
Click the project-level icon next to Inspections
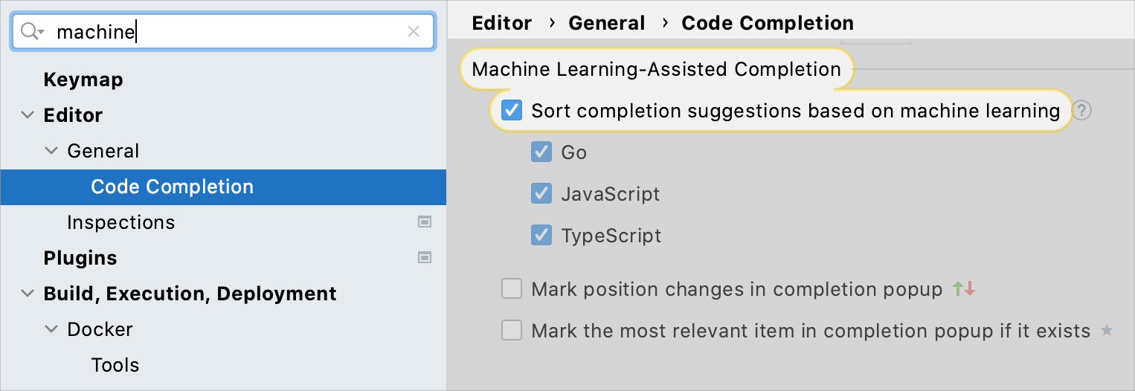pos(425,222)
